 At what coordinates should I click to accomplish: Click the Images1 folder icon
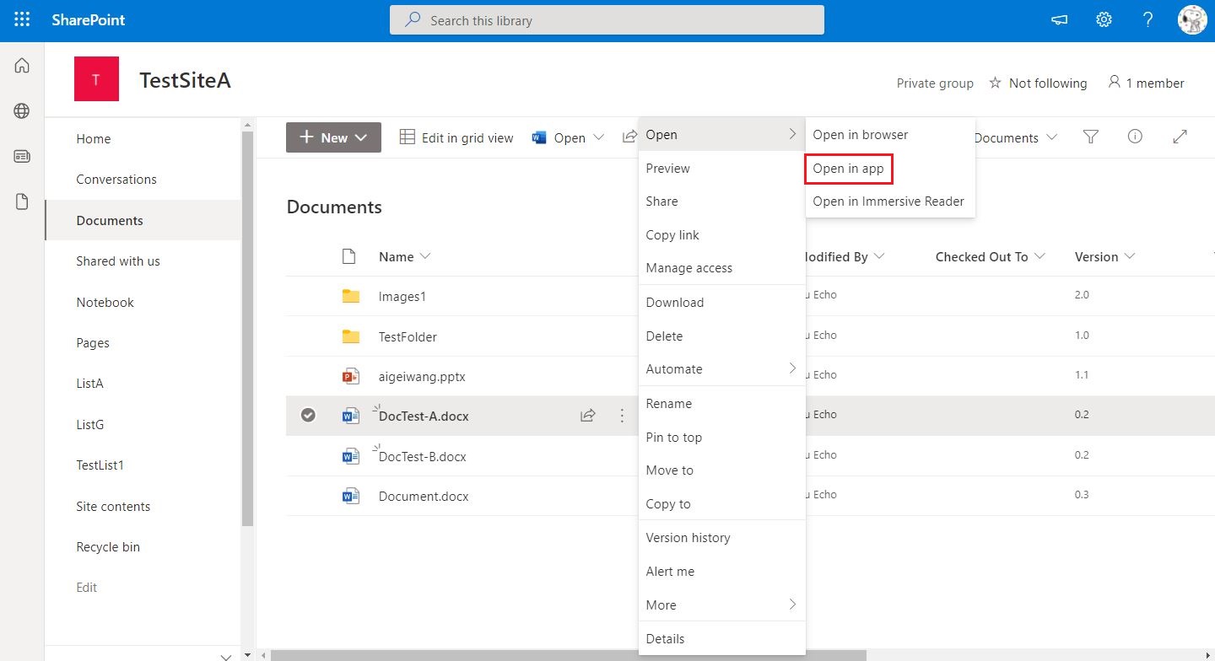pos(350,296)
